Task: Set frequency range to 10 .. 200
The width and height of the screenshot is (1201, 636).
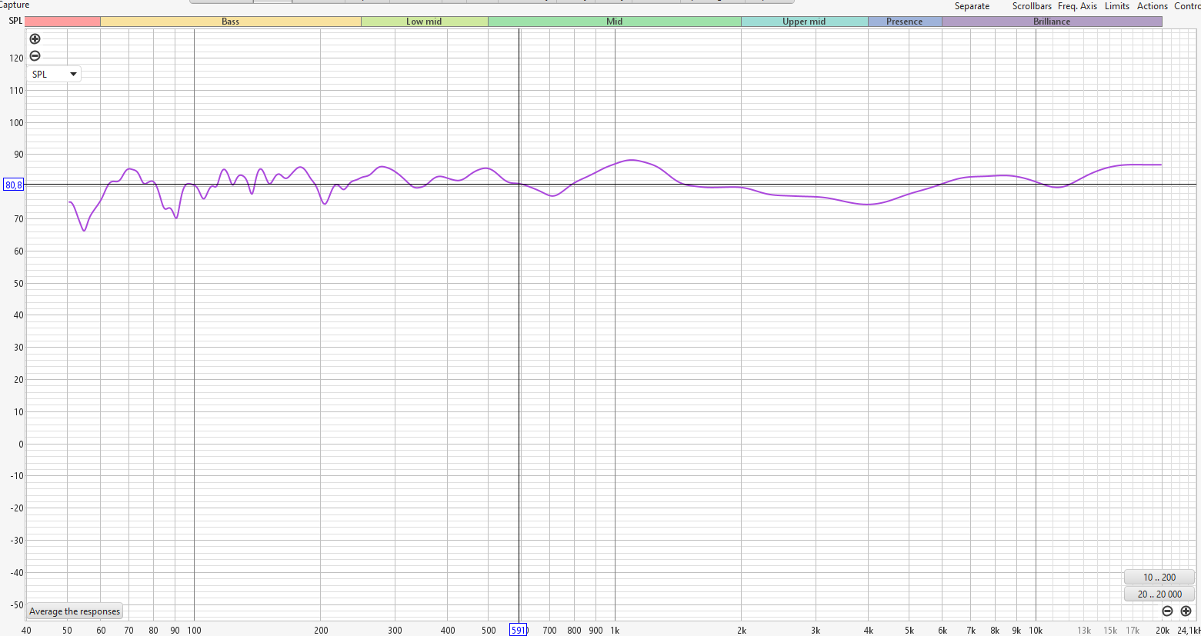Action: pos(1159,577)
